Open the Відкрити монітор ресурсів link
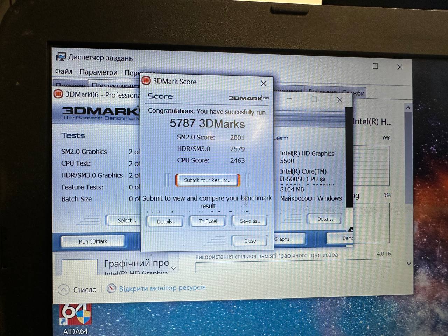448x336 pixels. pos(162,288)
